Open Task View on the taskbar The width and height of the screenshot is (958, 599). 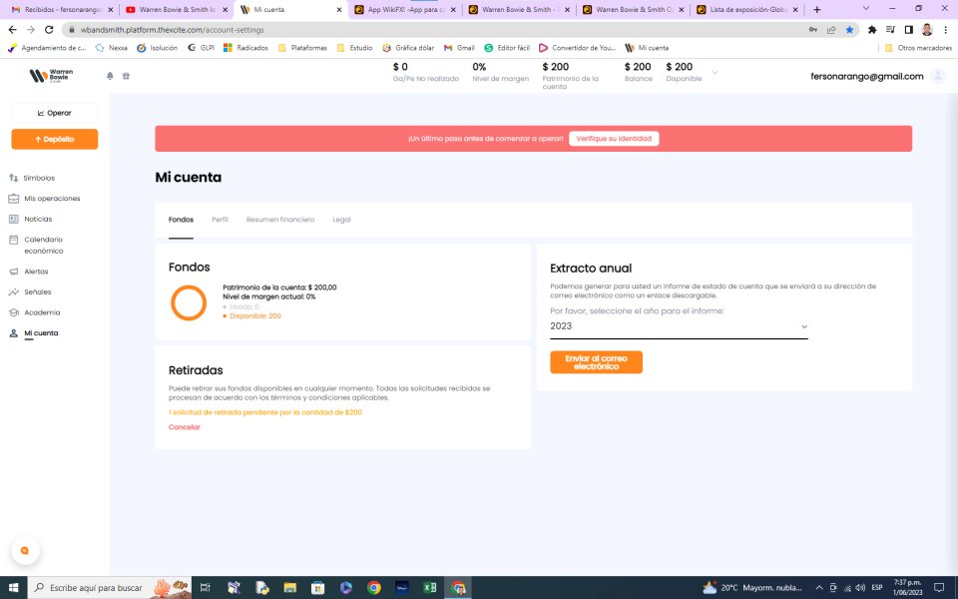(206, 587)
